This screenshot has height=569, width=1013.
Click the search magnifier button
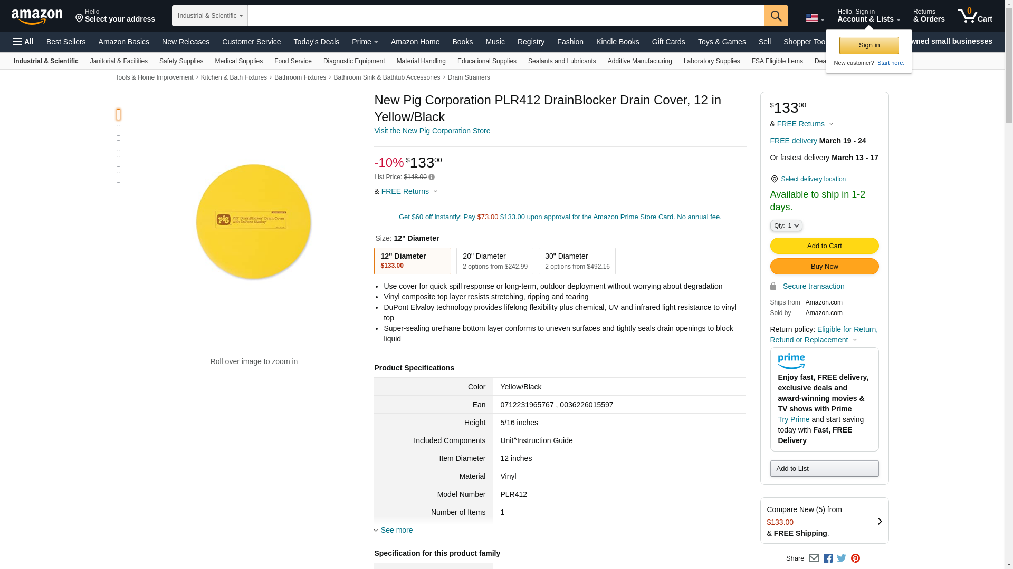776,16
